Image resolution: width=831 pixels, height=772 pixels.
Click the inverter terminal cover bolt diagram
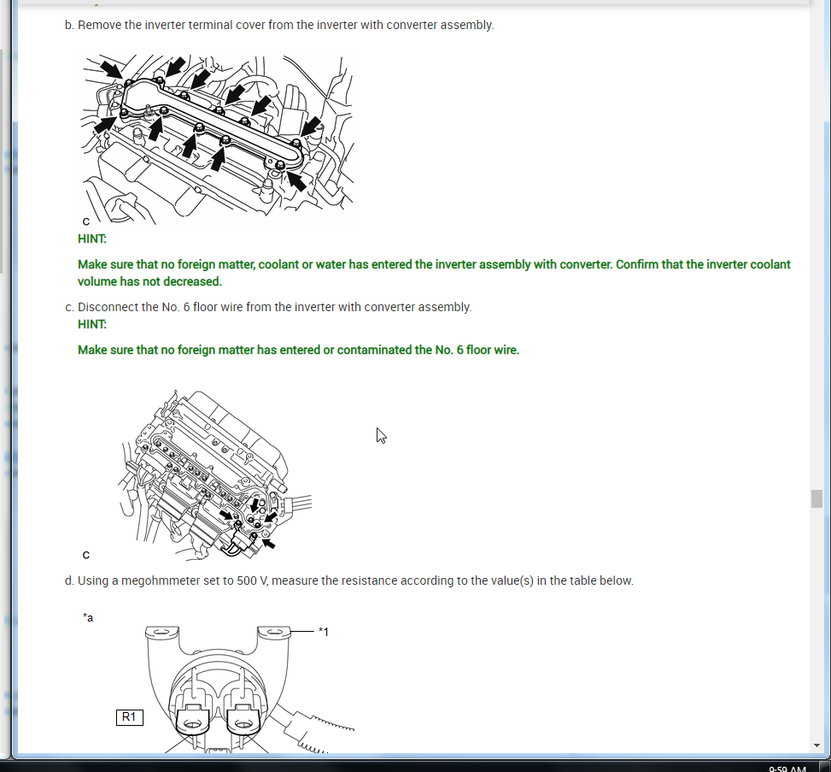point(216,139)
